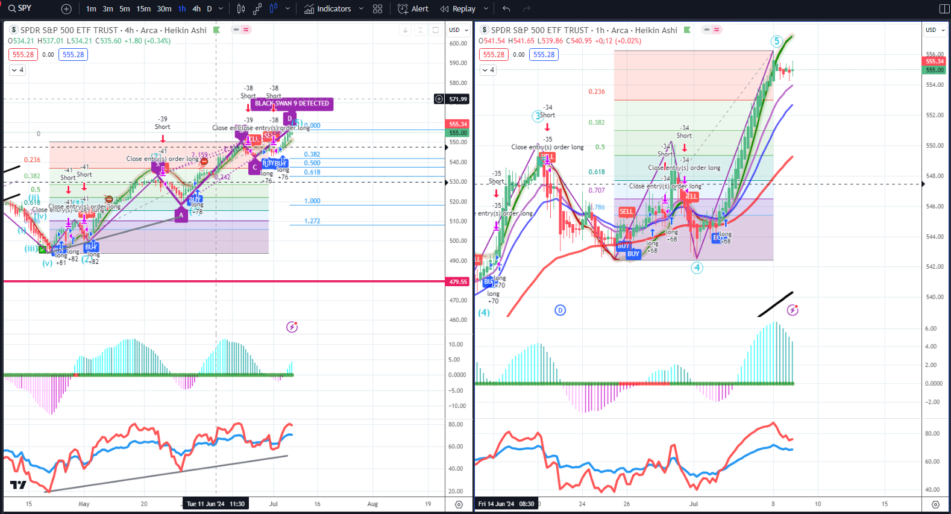
Task: Maximize the 4h chart pane
Action: (x=436, y=30)
